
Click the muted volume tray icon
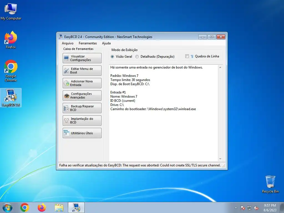click(256, 208)
